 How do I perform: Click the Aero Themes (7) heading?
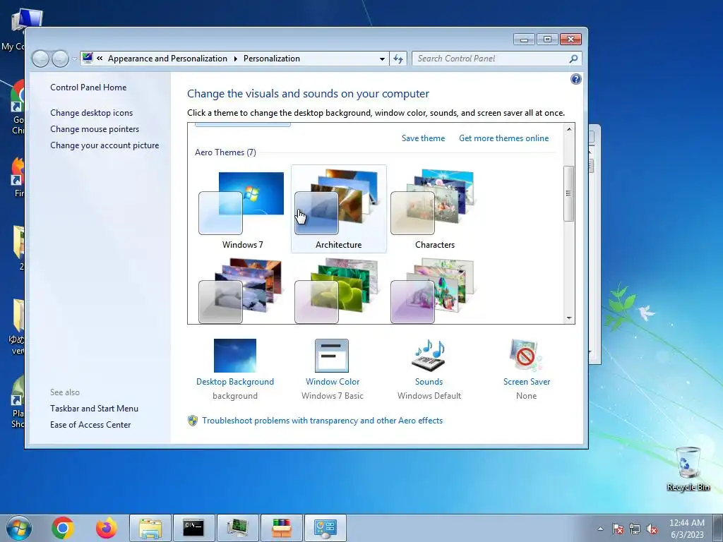coord(225,152)
